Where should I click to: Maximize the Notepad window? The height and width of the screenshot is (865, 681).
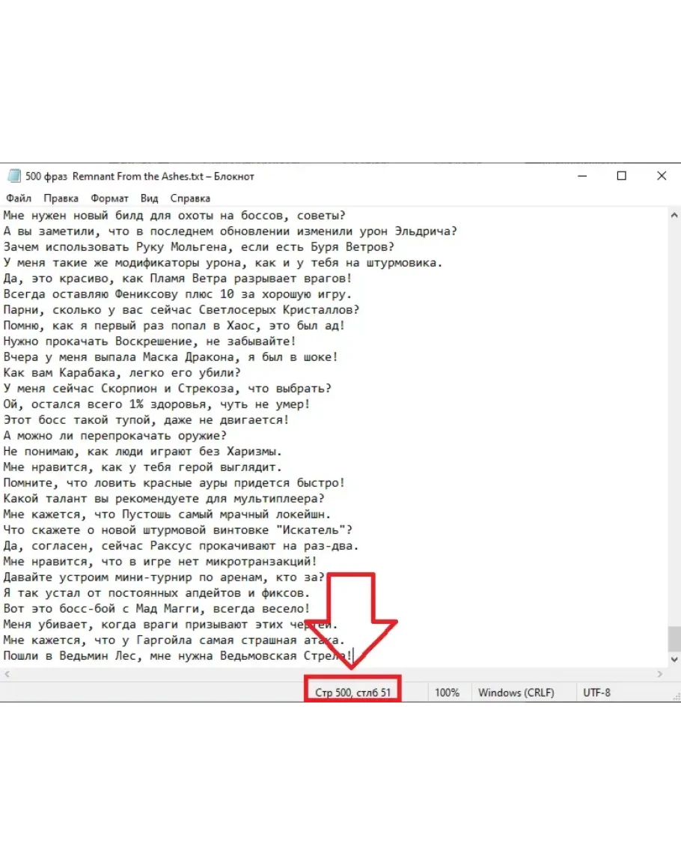click(622, 176)
